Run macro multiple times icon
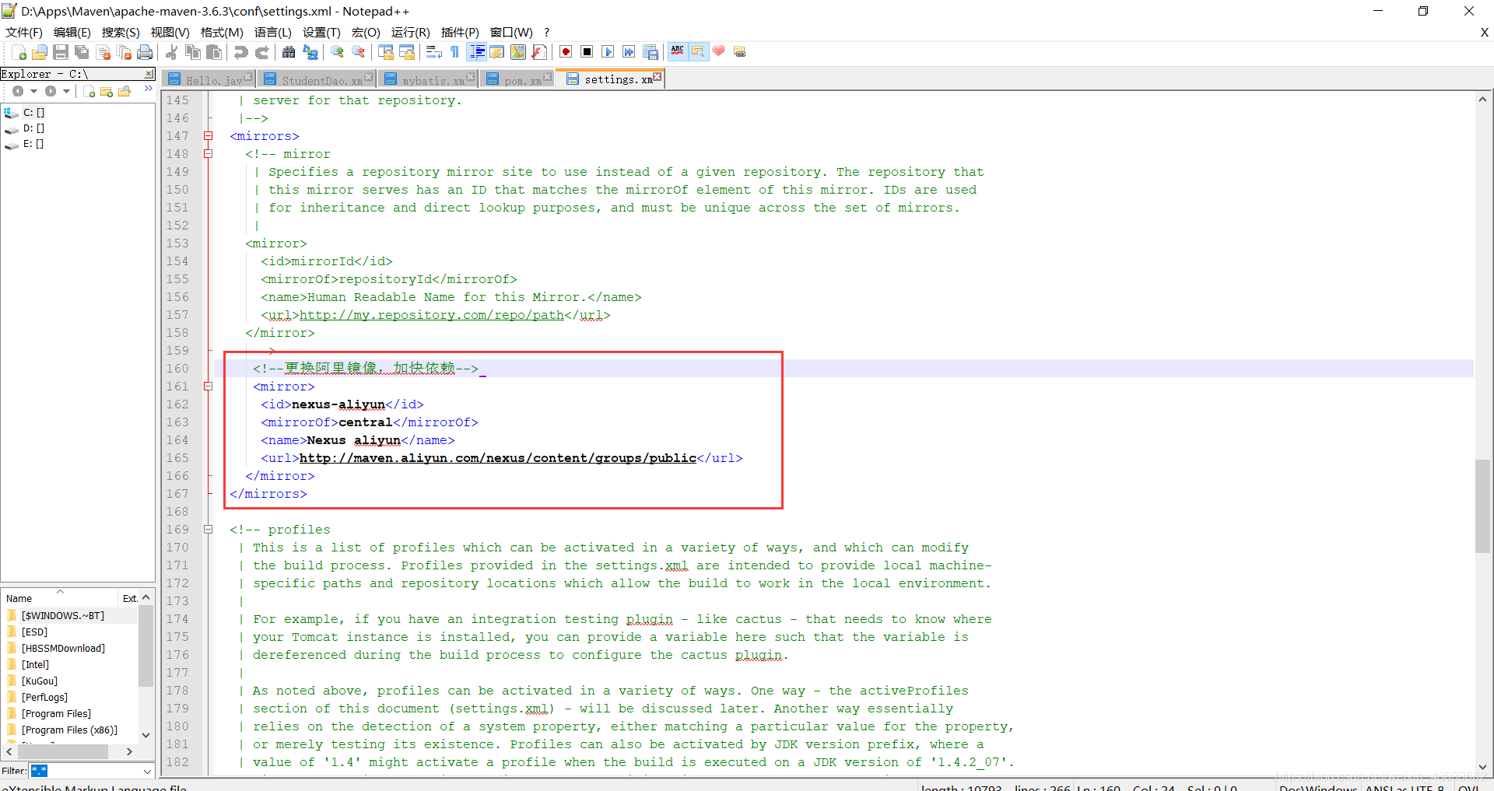The height and width of the screenshot is (791, 1494). (630, 52)
